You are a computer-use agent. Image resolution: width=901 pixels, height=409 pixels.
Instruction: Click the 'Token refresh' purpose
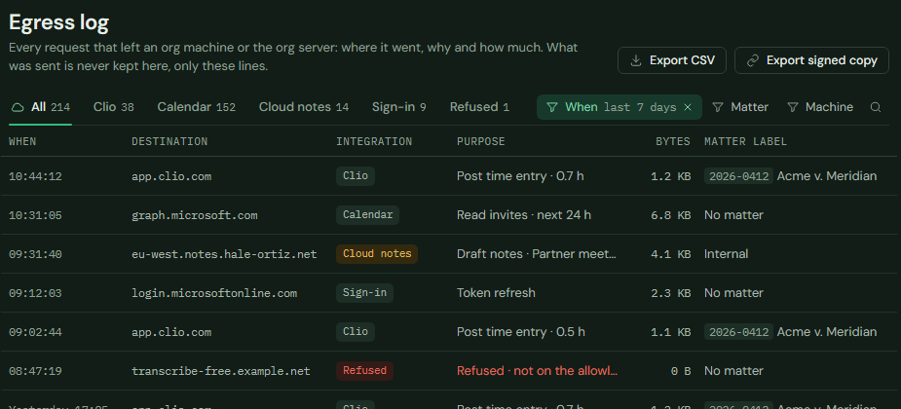pyautogui.click(x=496, y=293)
